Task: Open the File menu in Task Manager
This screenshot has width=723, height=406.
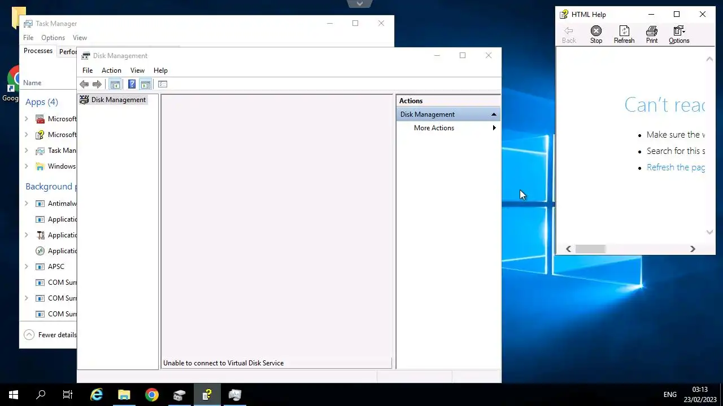Action: [x=28, y=38]
